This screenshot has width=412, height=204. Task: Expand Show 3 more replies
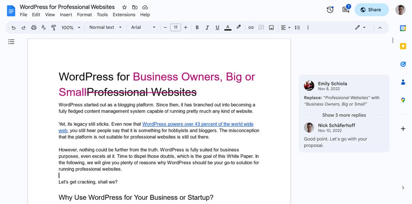coord(344,115)
